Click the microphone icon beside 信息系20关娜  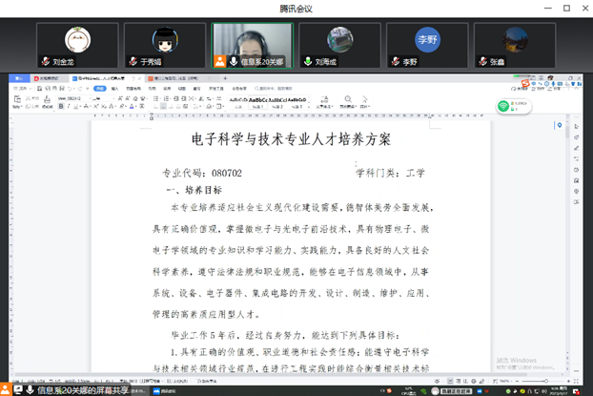point(233,61)
